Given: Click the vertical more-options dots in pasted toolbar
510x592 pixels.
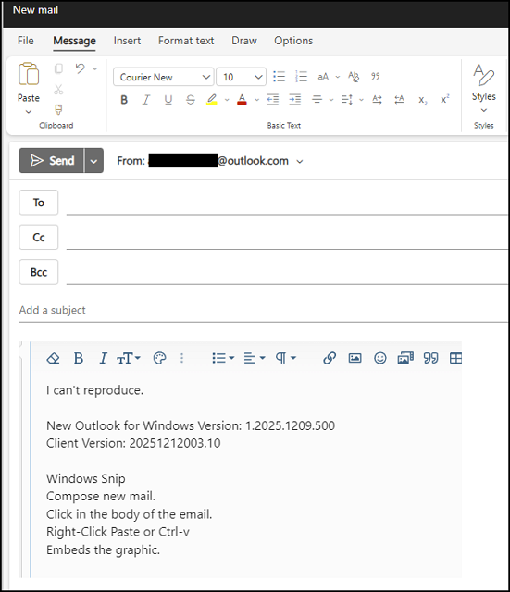Looking at the screenshot, I should coord(181,358).
